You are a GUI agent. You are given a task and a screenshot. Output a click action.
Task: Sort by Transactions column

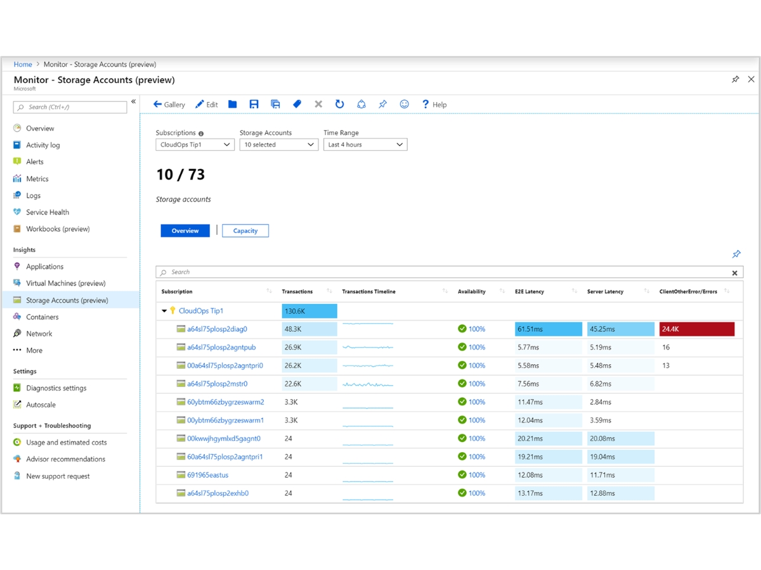[329, 291]
